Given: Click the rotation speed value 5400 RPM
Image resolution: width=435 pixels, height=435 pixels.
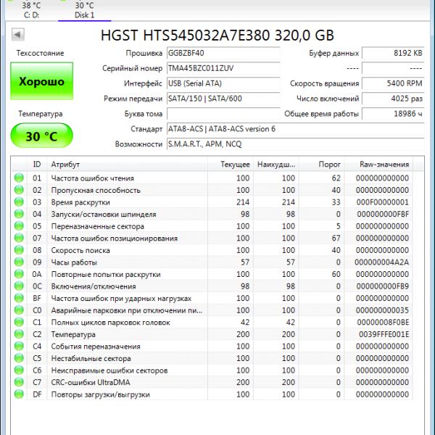Looking at the screenshot, I should tap(393, 83).
